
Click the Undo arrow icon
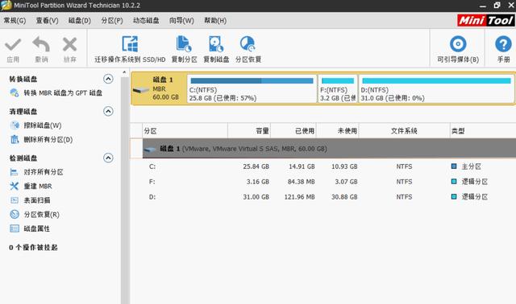(x=41, y=44)
